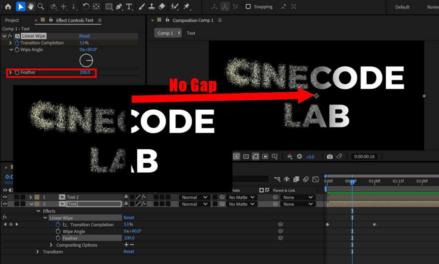Toggle the transparency grid icon
439x264 pixels.
pyautogui.click(x=246, y=156)
